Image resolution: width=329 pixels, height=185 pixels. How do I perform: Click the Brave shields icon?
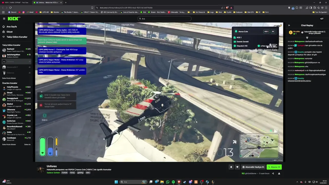227,8
